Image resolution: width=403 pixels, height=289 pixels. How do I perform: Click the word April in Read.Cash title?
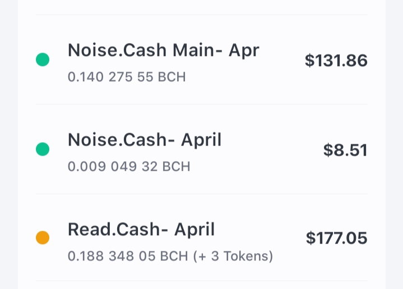pyautogui.click(x=194, y=229)
